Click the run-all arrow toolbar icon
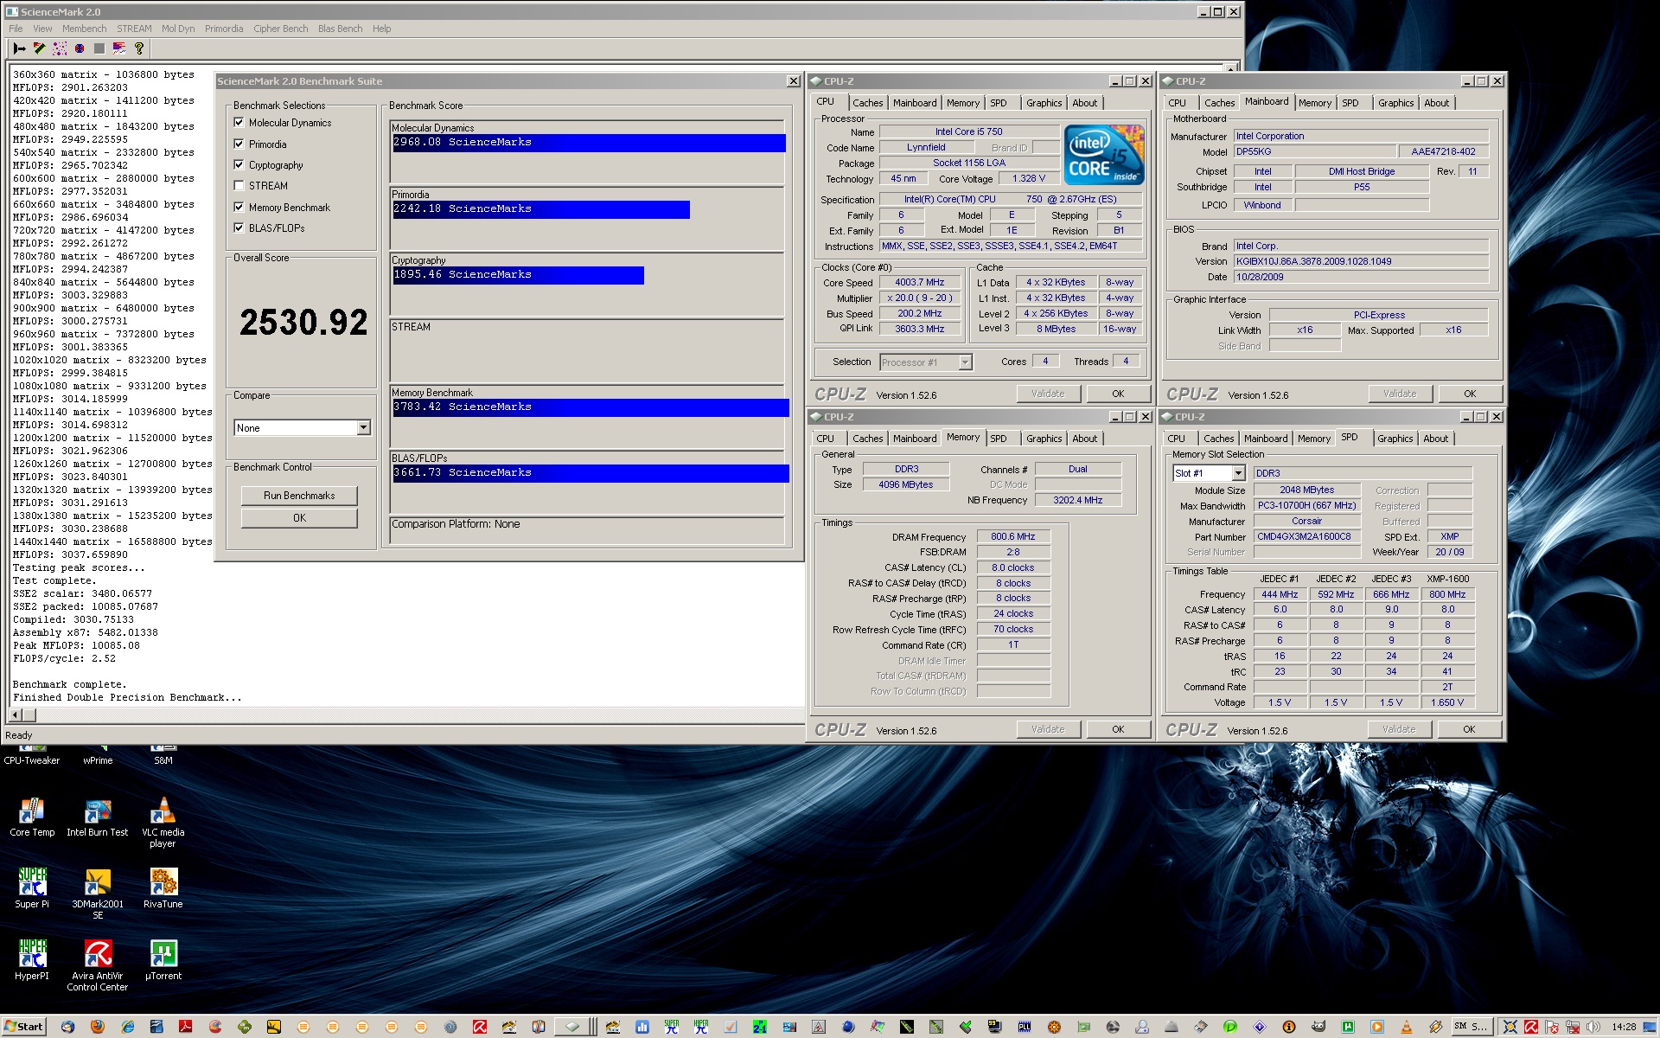1660x1038 pixels. click(x=19, y=48)
